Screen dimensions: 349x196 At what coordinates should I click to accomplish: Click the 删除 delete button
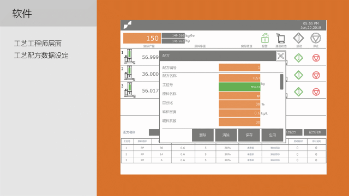click(203, 135)
